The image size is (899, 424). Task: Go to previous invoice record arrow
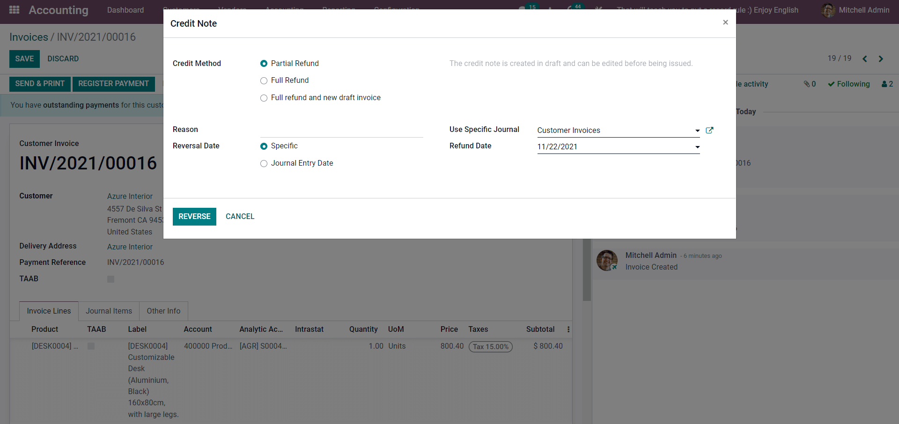coord(865,59)
